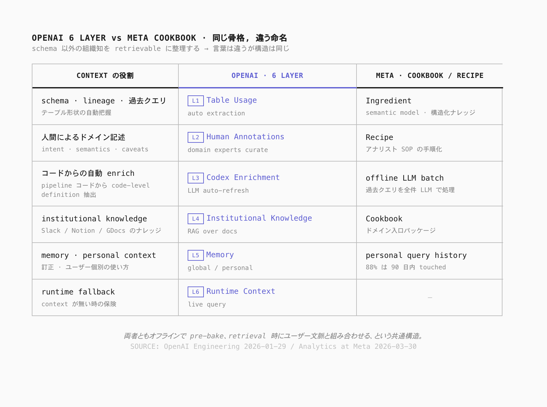Viewport: 547px width, 407px height.
Task: Click 'memory · personal context' row label
Action: tap(99, 255)
